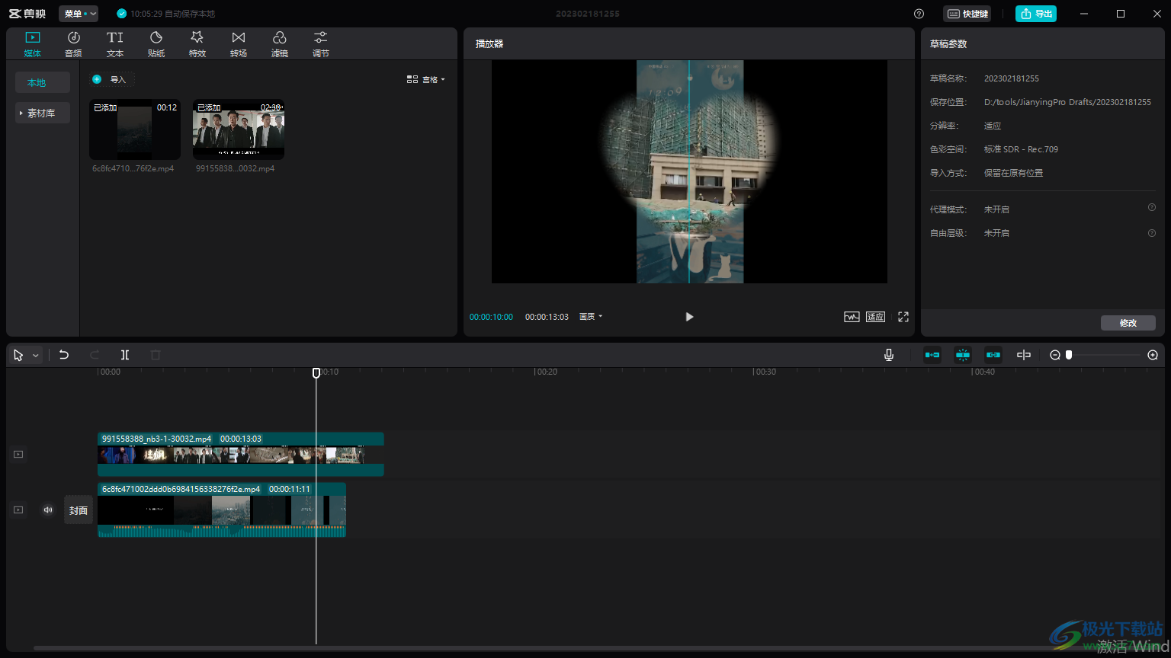Open the 文本 text tab
1171x658 pixels.
[115, 44]
